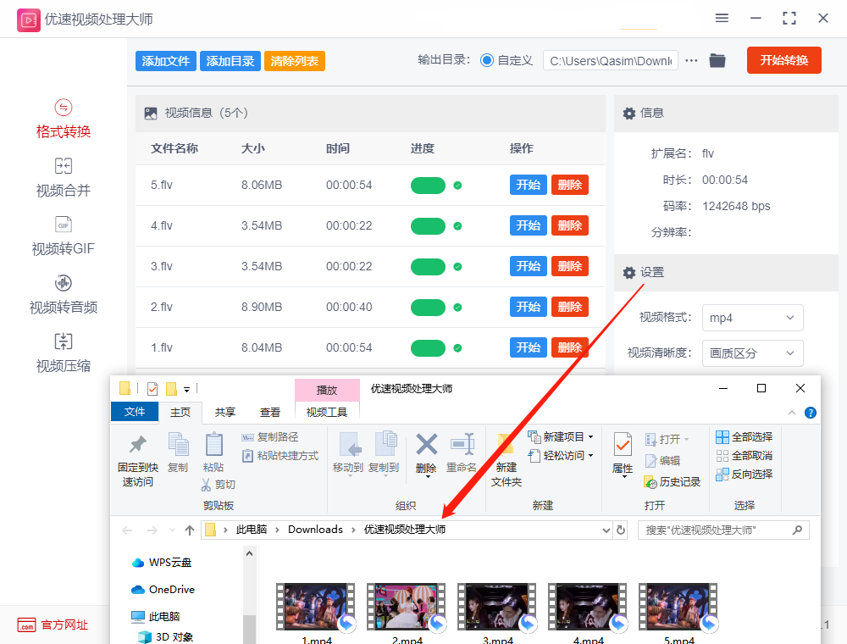Expand the address bar history dropdown

pyautogui.click(x=606, y=530)
